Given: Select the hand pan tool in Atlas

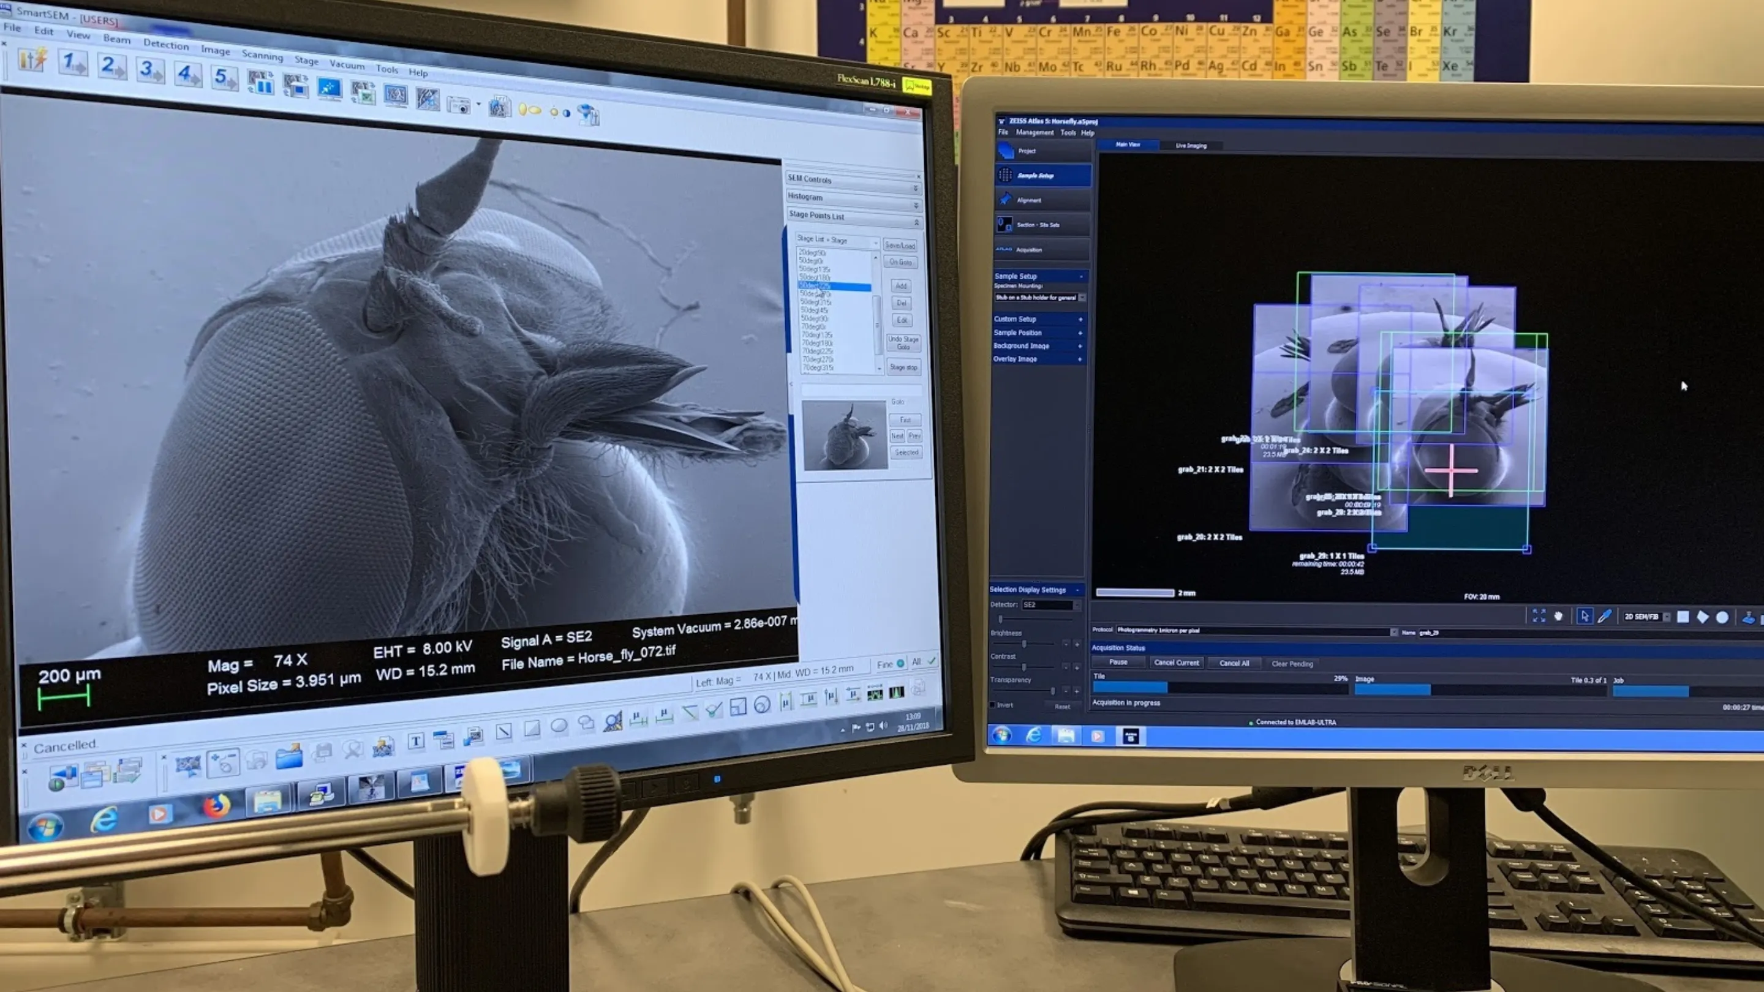Looking at the screenshot, I should pos(1559,616).
